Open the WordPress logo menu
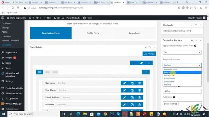 3,18
